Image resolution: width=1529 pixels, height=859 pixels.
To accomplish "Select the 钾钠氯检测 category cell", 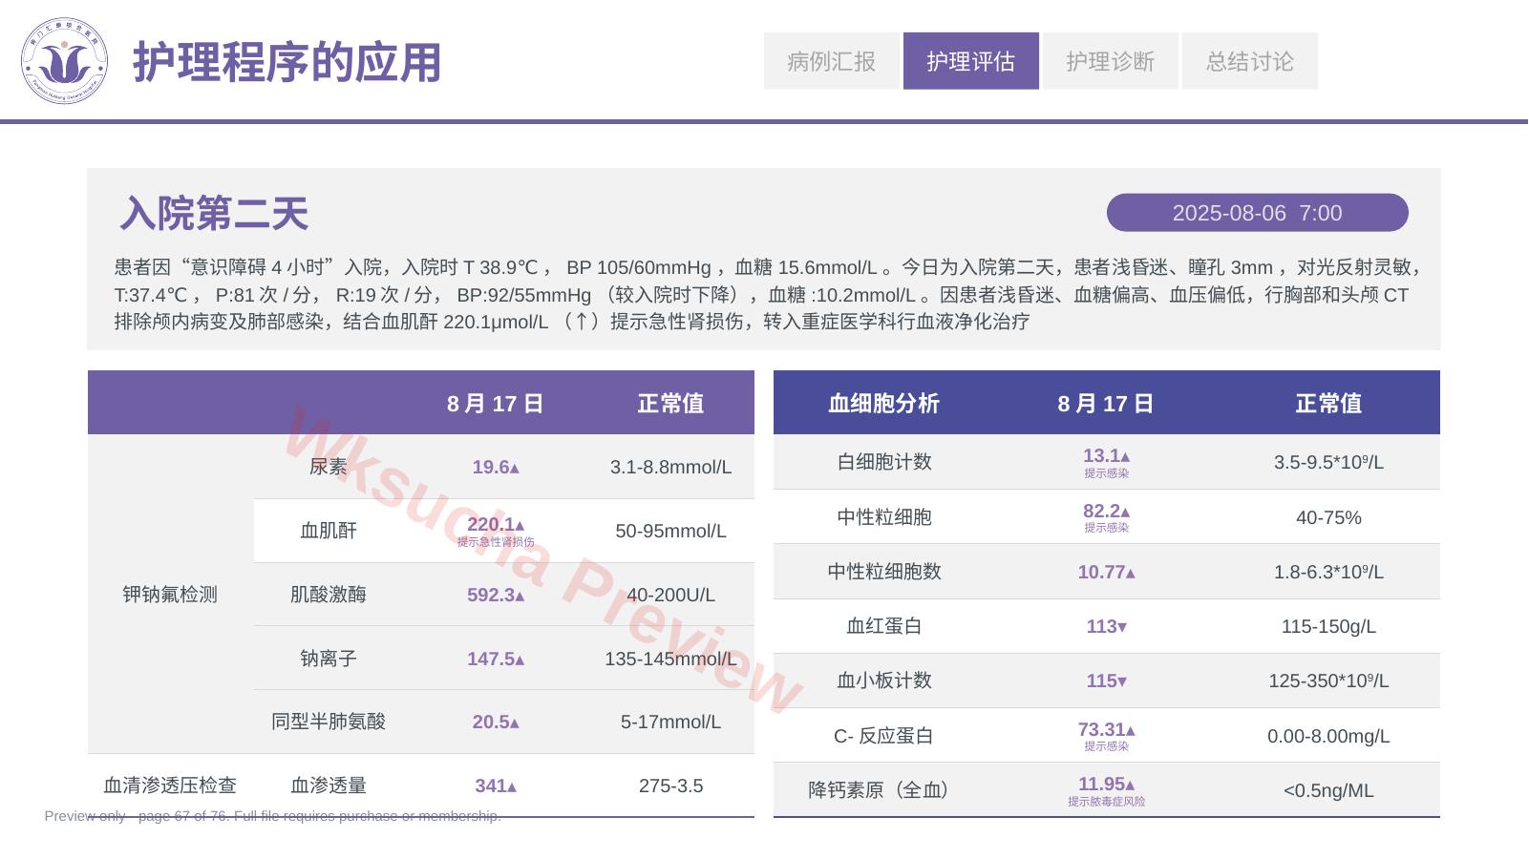I will 170,595.
